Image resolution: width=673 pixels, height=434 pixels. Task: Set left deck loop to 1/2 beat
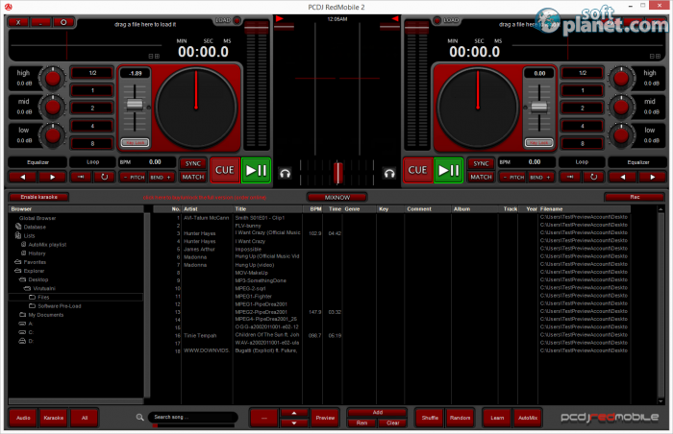tap(92, 73)
